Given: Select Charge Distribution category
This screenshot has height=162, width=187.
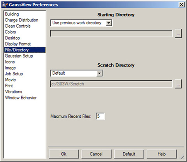Looking at the screenshot, I should coord(21,20).
